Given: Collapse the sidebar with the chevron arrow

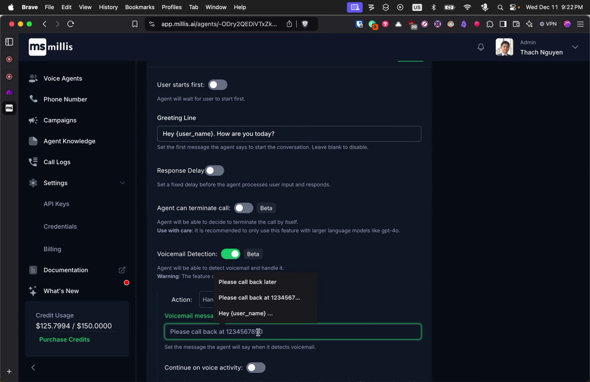Looking at the screenshot, I should tap(33, 367).
